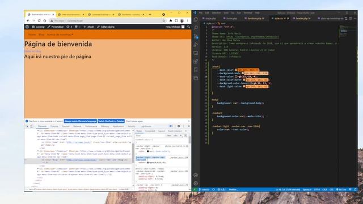Open WordPress updates counter in admin bar

coord(69,27)
